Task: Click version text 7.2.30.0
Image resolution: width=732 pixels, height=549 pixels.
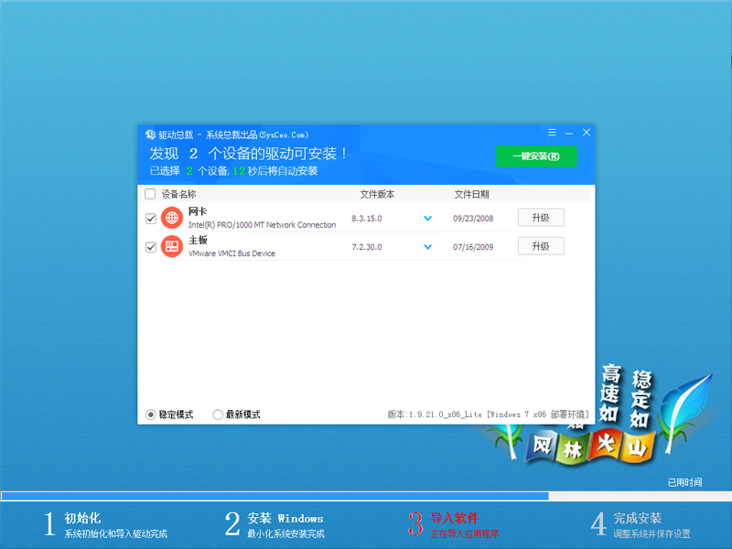Action: pyautogui.click(x=367, y=247)
